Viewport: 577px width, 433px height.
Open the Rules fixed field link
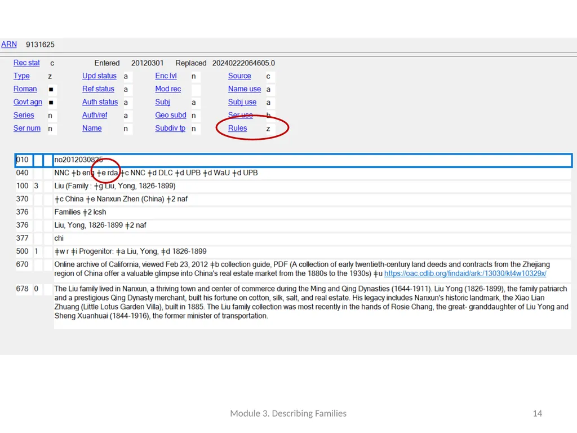237,128
